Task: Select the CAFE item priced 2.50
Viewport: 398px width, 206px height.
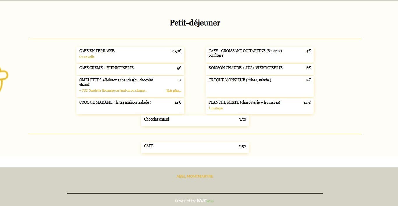Action: [195, 147]
